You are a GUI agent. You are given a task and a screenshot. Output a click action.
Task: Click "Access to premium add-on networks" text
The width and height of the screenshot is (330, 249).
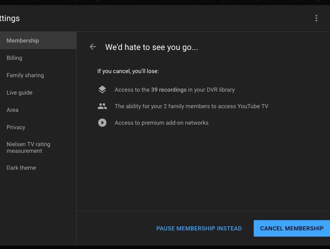click(161, 123)
